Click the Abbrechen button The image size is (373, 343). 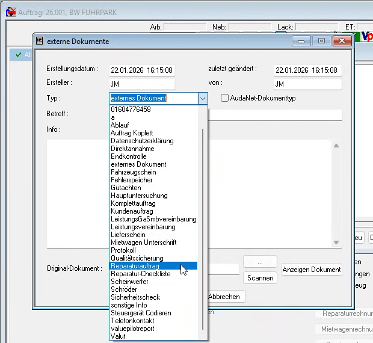pos(225,297)
